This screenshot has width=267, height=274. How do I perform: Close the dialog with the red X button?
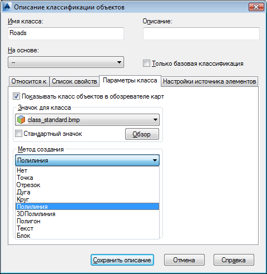(x=256, y=7)
